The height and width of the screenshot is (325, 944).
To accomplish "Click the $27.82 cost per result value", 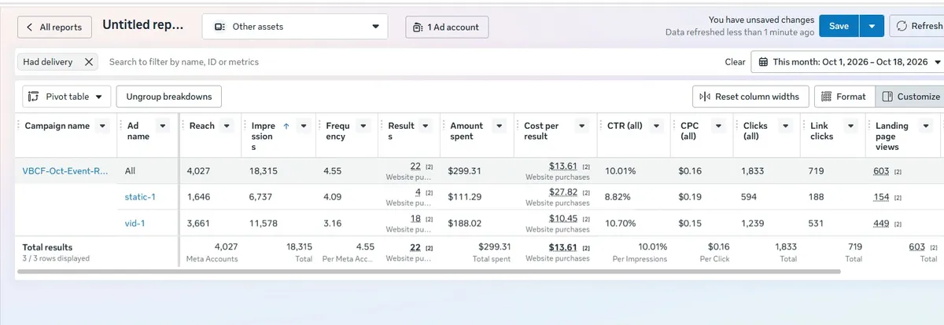I will [563, 192].
